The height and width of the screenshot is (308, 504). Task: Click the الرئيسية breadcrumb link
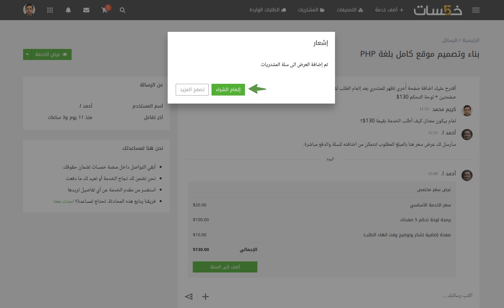pos(471,40)
